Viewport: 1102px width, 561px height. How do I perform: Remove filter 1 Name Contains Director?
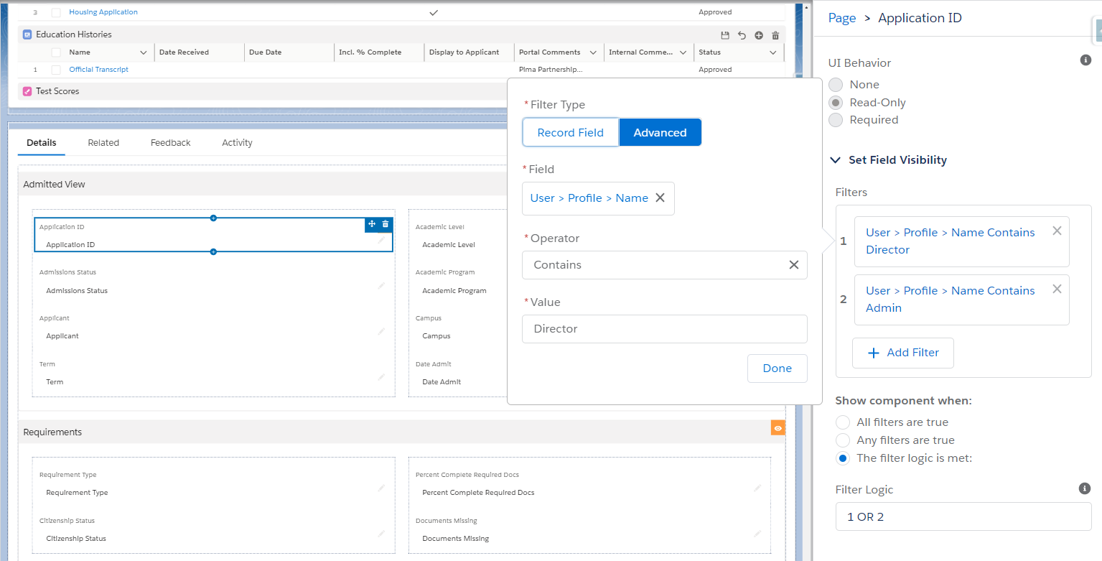(x=1057, y=231)
